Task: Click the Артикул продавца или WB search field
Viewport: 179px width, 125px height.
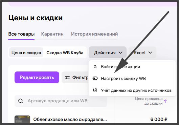Action: [x=61, y=101]
